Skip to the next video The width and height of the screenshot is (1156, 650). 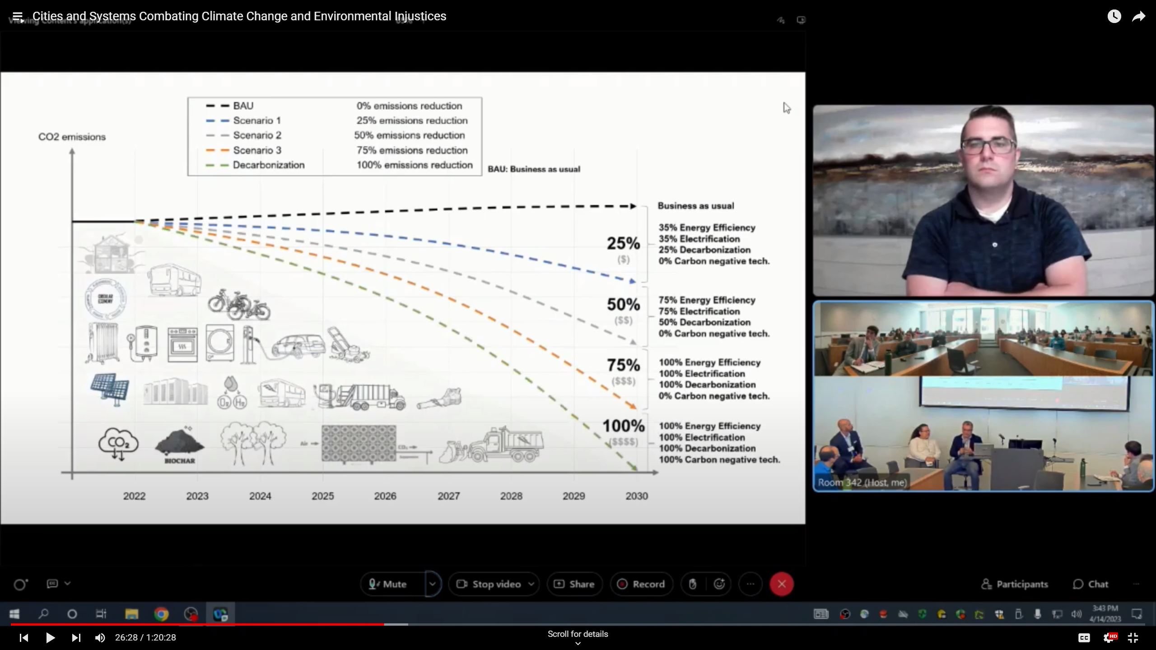pyautogui.click(x=76, y=637)
